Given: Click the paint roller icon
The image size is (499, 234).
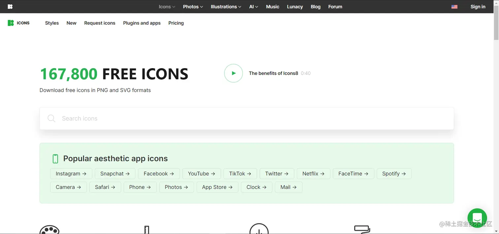Looking at the screenshot, I should pos(362,229).
